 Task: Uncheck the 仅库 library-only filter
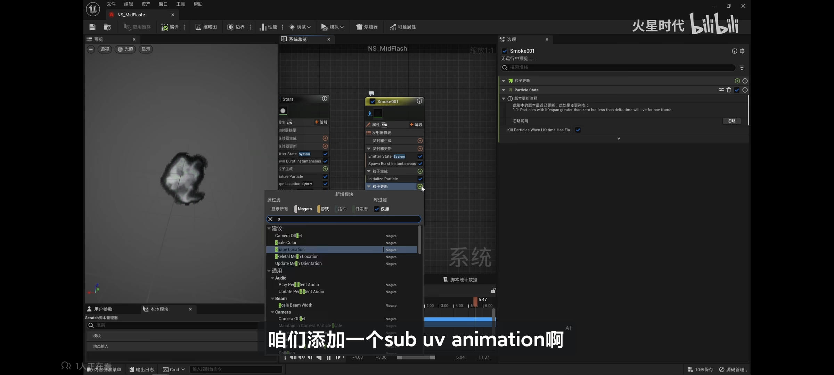point(377,209)
